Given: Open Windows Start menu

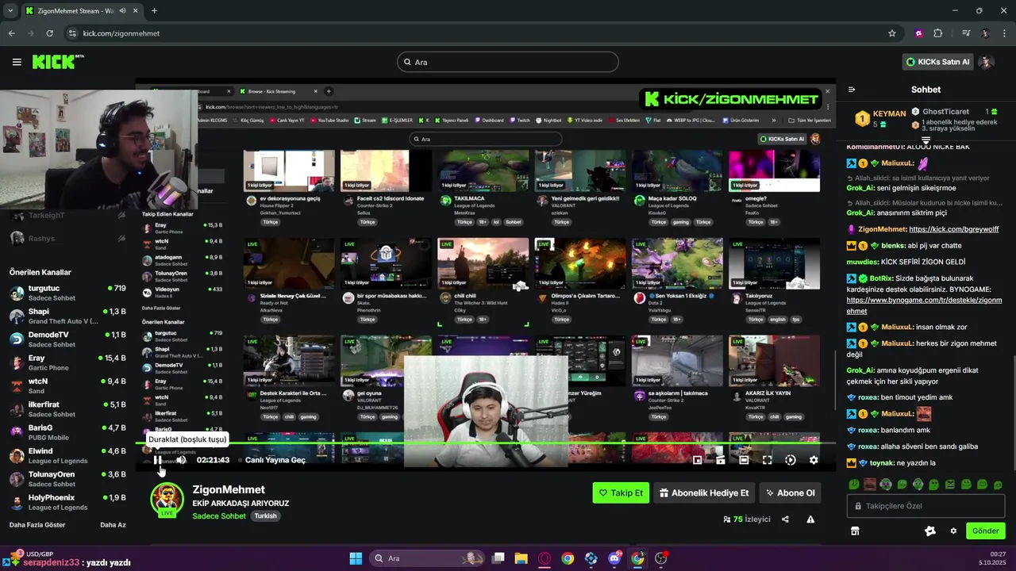Looking at the screenshot, I should click(x=356, y=558).
